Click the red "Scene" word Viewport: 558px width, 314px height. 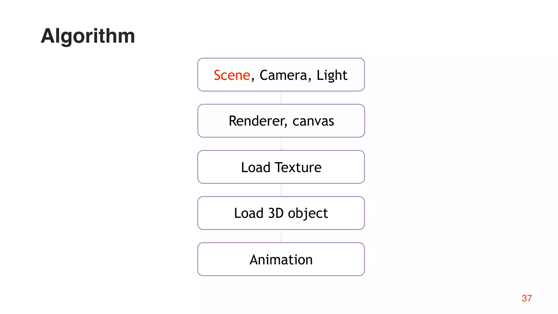232,75
